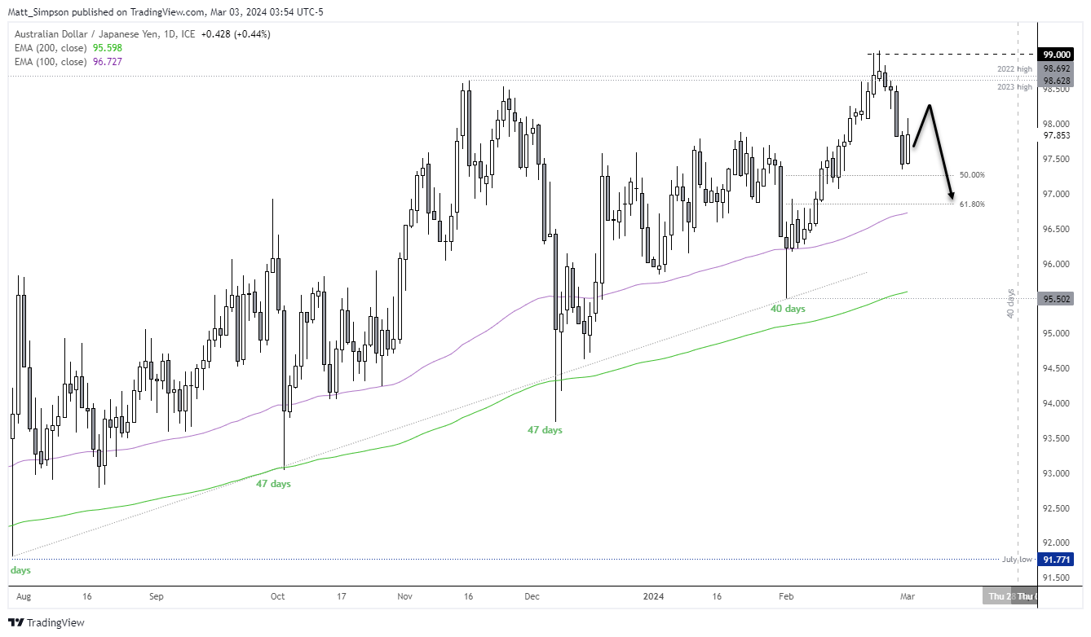
Task: Click the Nov date on time axis
Action: [404, 596]
